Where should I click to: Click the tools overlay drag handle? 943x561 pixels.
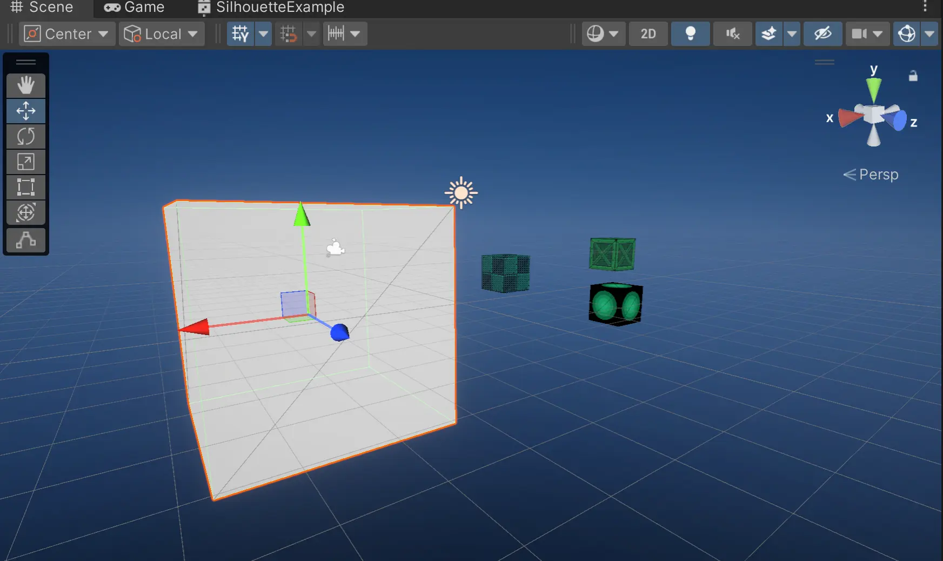[26, 62]
